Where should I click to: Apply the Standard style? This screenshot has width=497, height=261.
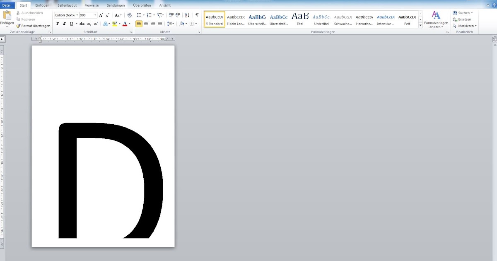215,19
